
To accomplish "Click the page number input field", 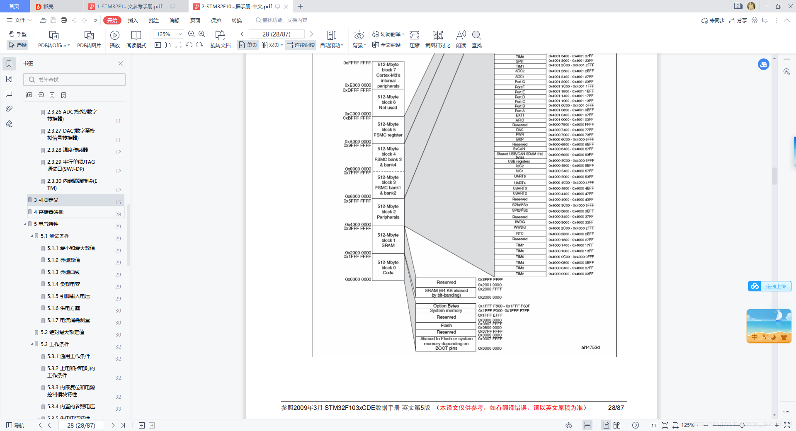I will click(x=277, y=34).
